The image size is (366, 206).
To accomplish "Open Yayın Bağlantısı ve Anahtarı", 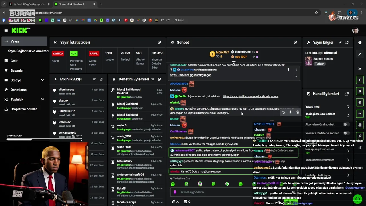I will click(x=28, y=51).
